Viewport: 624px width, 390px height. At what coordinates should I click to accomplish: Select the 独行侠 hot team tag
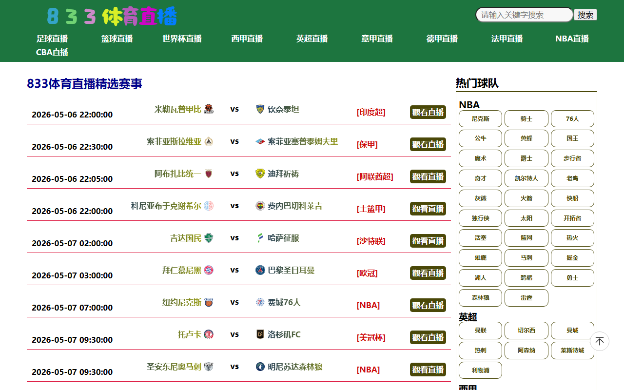pos(480,218)
